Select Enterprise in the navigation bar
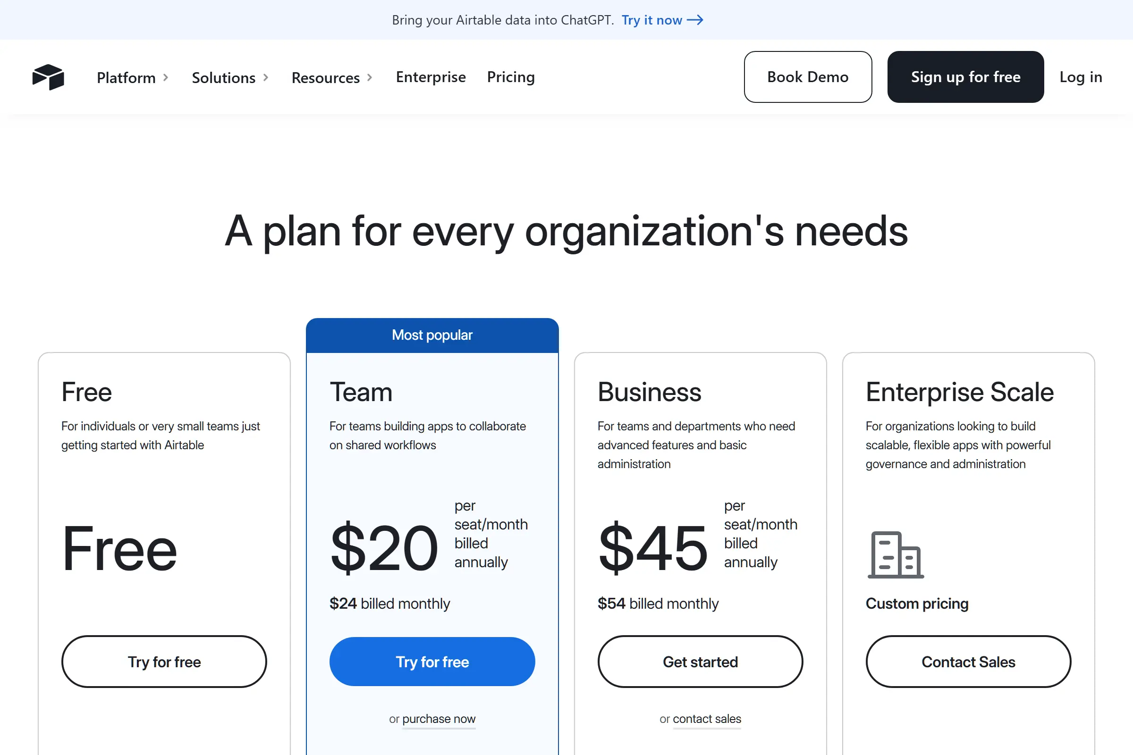 coord(431,77)
